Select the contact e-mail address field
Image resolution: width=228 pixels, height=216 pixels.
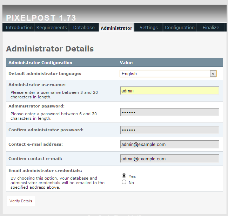point(169,144)
